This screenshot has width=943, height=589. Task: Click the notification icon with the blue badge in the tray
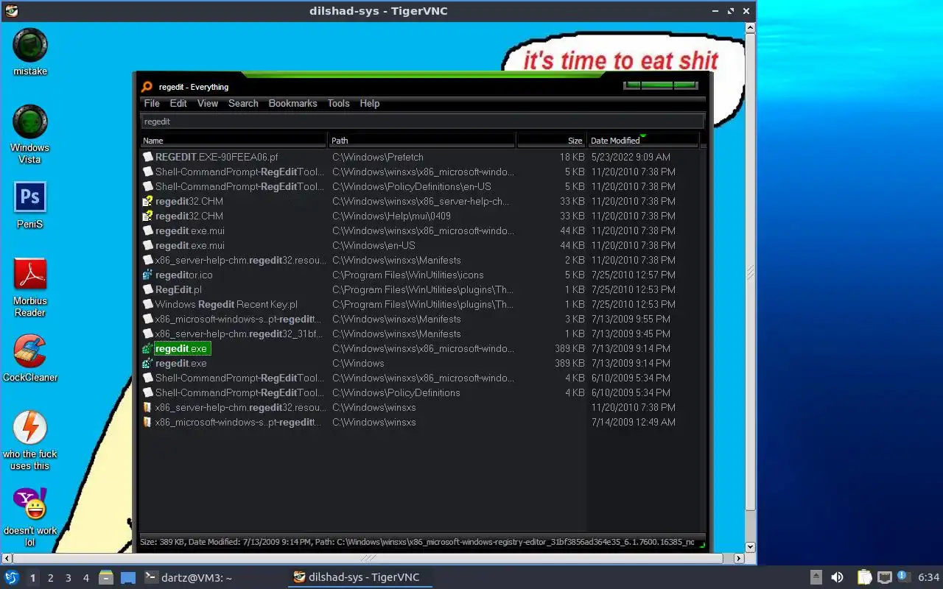(x=903, y=576)
